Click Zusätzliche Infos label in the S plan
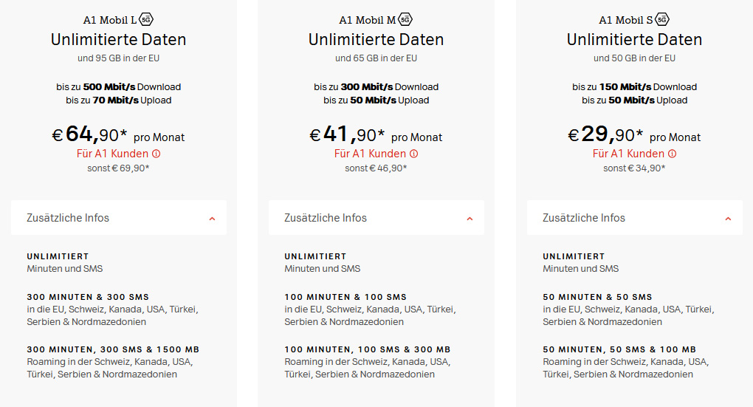The height and width of the screenshot is (407, 753). click(x=584, y=218)
